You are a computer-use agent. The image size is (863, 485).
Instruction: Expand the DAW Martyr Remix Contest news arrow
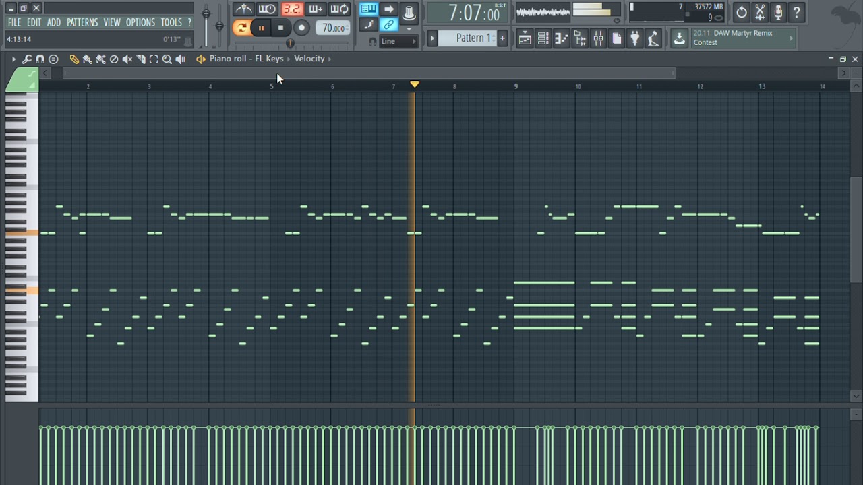792,38
